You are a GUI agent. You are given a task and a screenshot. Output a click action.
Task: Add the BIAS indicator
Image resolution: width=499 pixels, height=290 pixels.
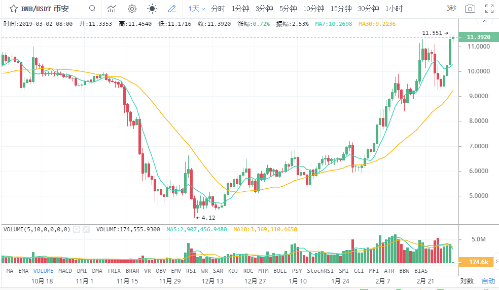pyautogui.click(x=421, y=271)
